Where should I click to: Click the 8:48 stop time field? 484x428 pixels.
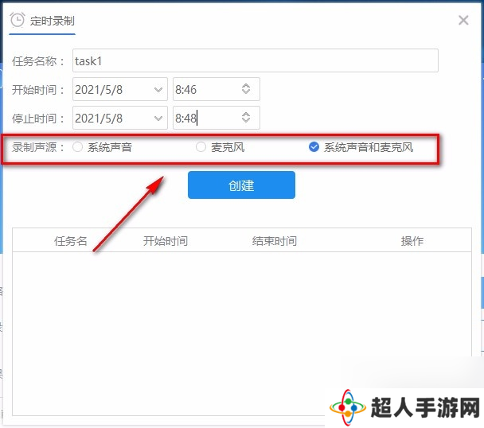[x=217, y=118]
